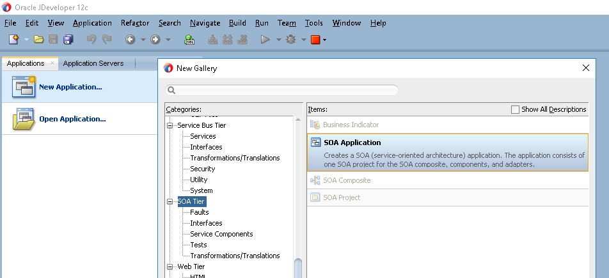
Task: Click the Open Application link
Action: [73, 119]
